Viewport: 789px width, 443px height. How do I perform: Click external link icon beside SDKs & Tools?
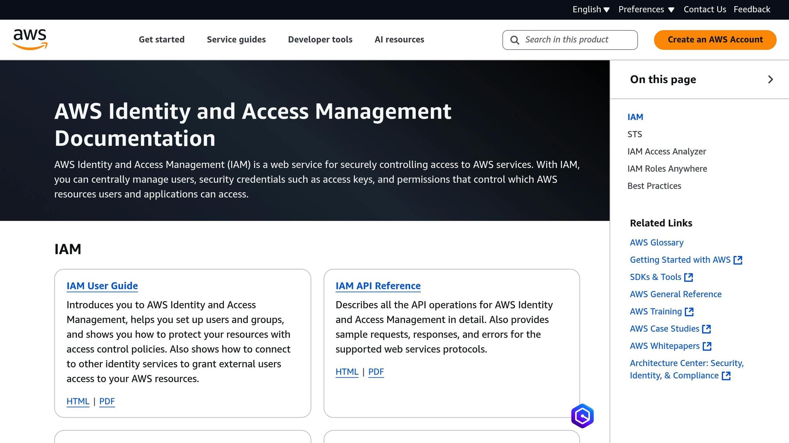(x=688, y=277)
